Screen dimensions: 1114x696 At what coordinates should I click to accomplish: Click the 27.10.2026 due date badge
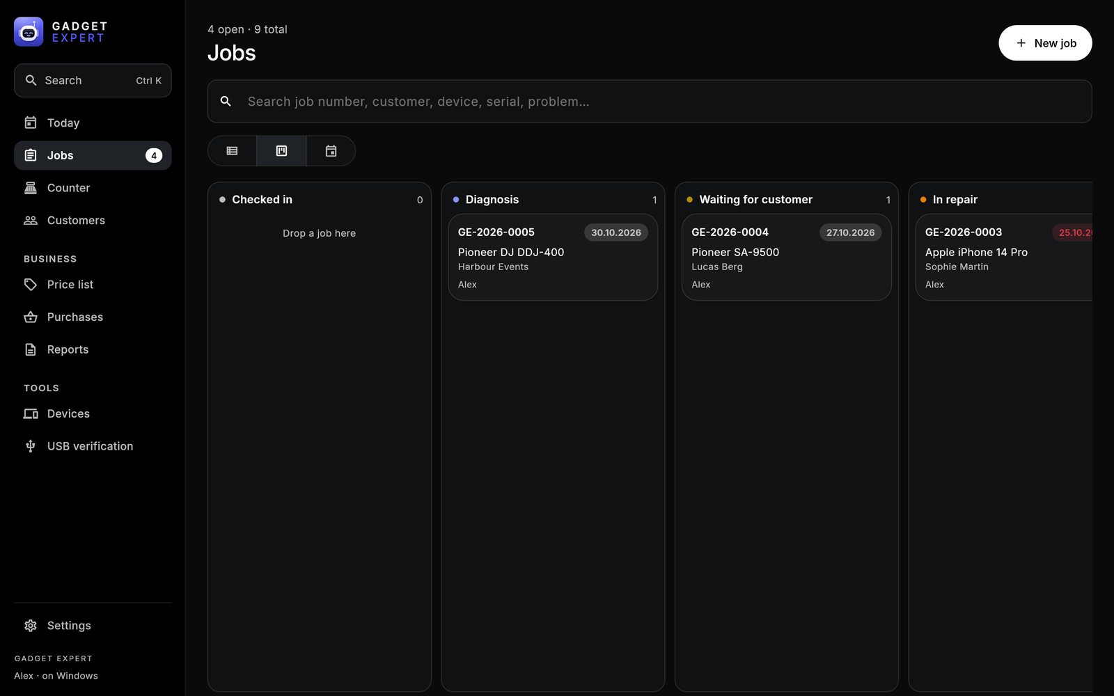tap(850, 232)
